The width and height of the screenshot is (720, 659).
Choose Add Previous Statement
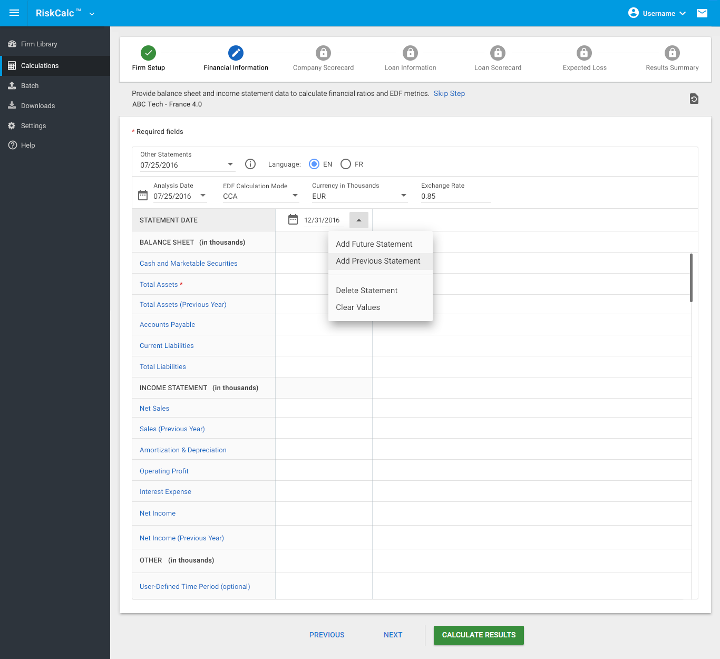tap(381, 261)
